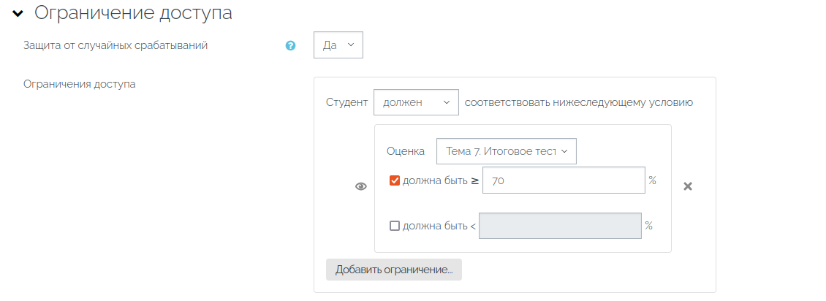
Task: Collapse the Ограничение доступа section chevron
Action: coord(18,14)
